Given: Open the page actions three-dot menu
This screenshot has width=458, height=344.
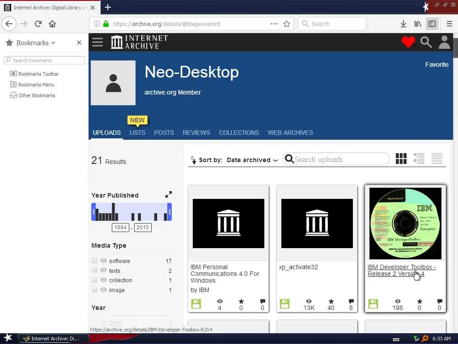Looking at the screenshot, I should pyautogui.click(x=274, y=24).
